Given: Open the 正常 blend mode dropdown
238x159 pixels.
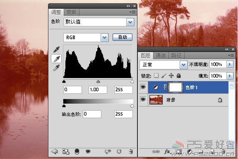Looking at the screenshot, I should [184, 65].
